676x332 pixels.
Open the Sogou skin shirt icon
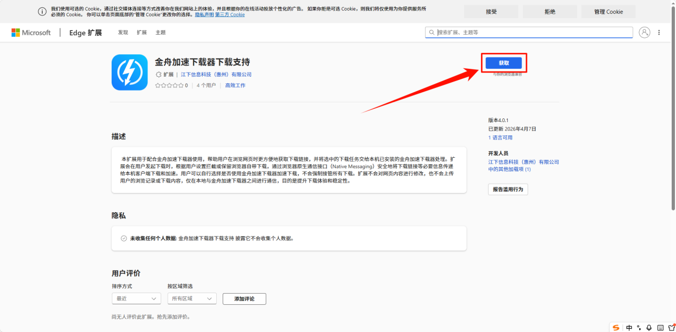point(671,327)
